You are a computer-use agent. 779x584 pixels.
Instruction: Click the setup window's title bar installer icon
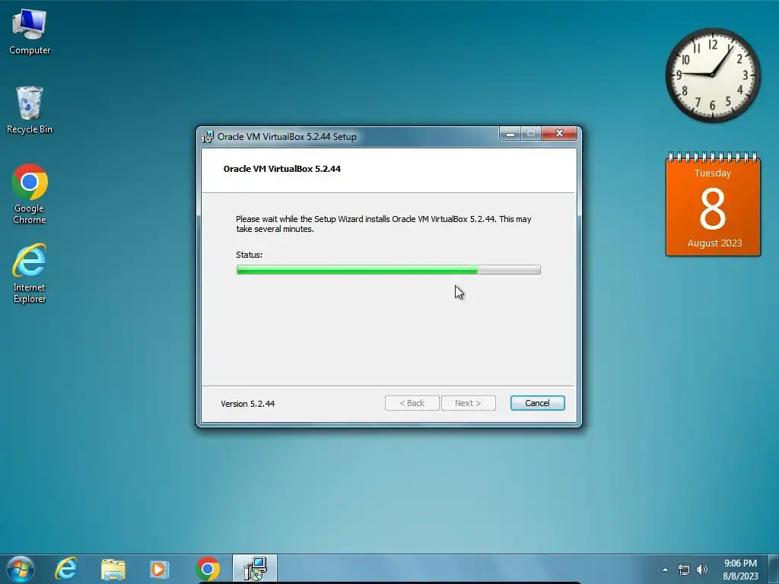208,137
